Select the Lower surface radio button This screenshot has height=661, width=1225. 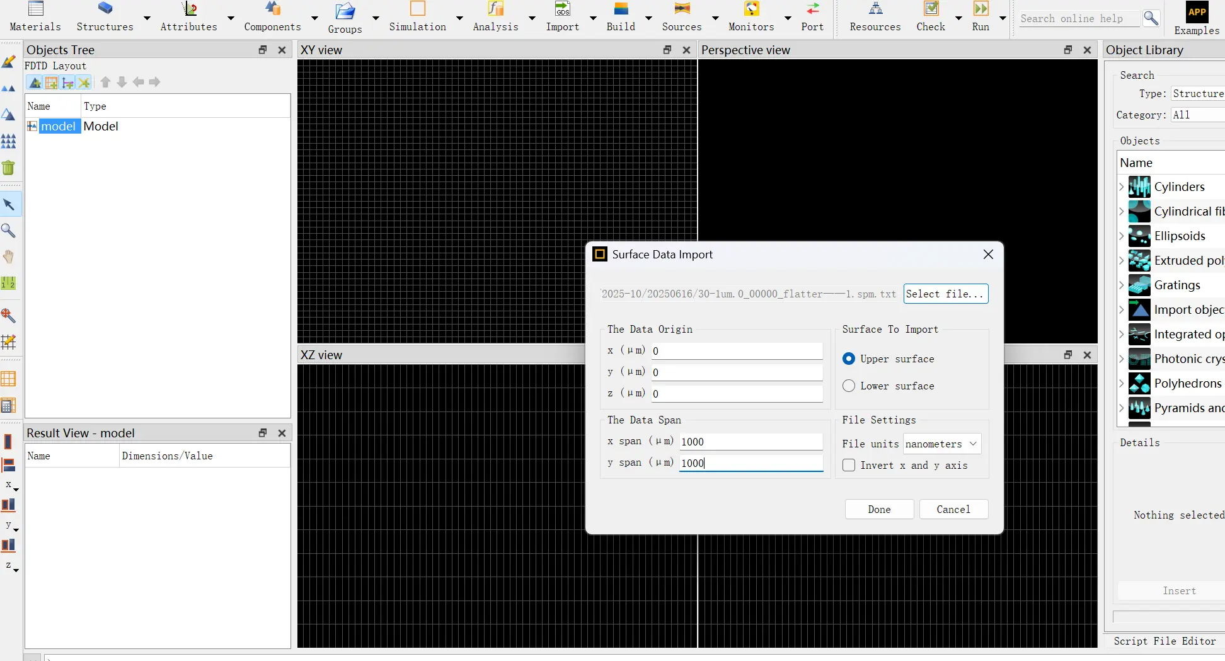849,386
